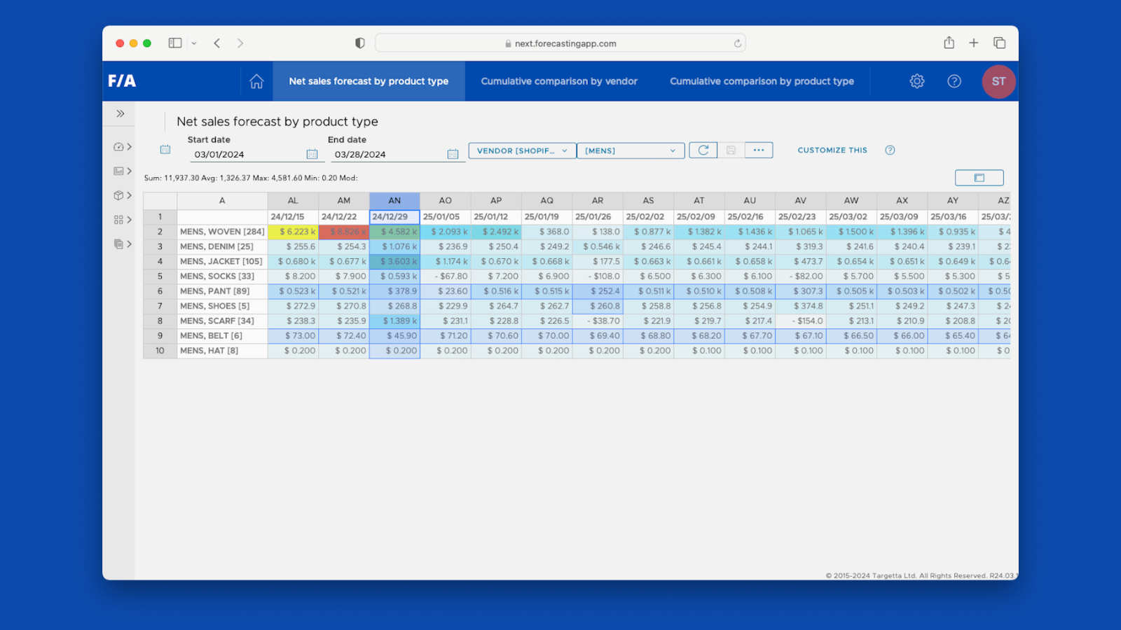
Task: Select the red-highlighted $8.826k cell
Action: tap(344, 232)
